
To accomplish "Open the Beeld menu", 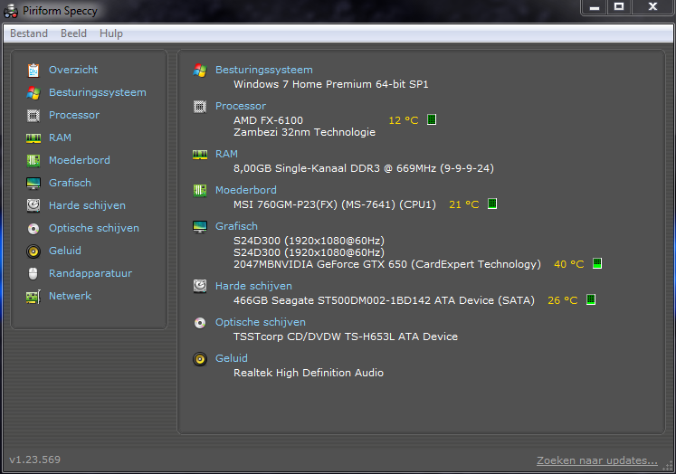I will [73, 33].
